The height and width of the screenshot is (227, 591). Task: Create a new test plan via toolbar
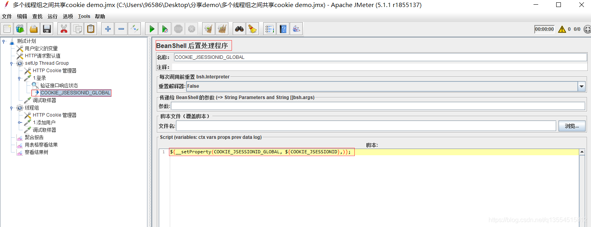(x=7, y=29)
